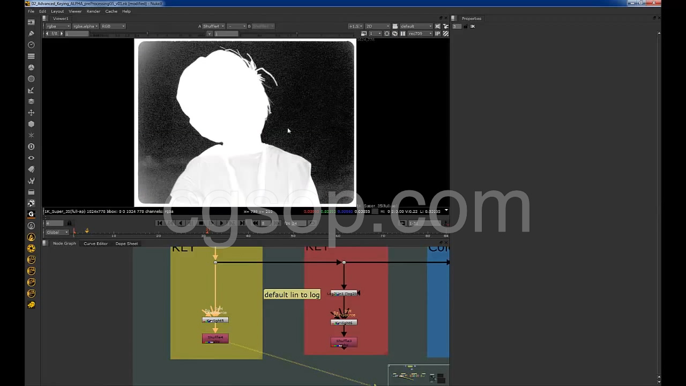Open the 2D view mode dropdown
Screen dimensions: 686x386
pos(377,26)
